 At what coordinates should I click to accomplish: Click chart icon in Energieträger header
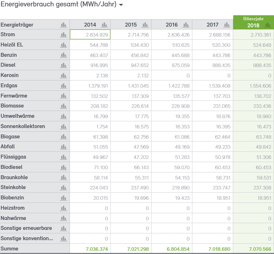coord(64,25)
